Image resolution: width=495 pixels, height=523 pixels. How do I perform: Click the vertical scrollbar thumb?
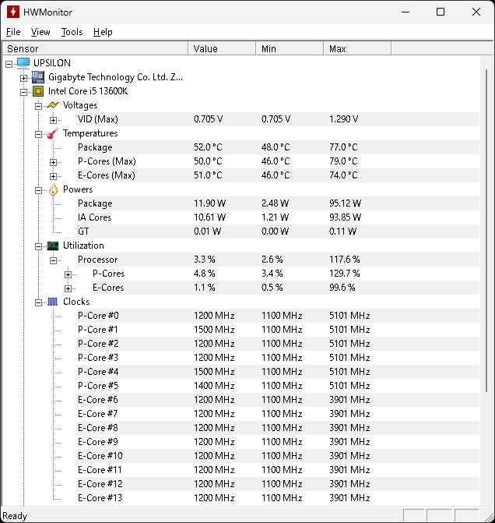[486, 230]
